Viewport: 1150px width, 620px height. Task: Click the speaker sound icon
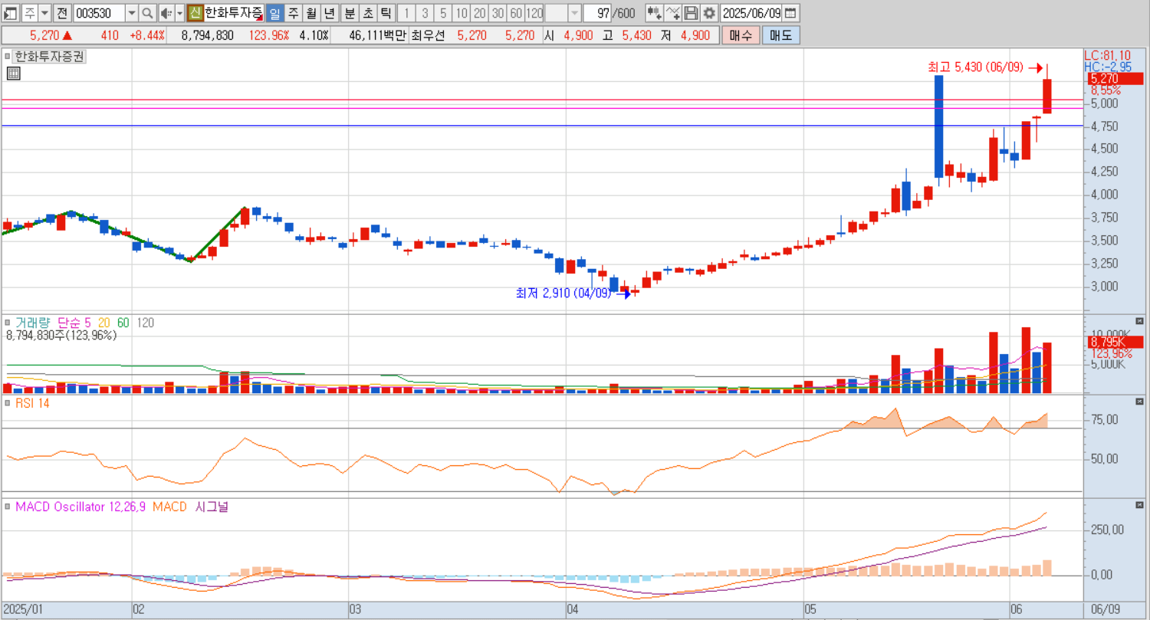(x=166, y=13)
